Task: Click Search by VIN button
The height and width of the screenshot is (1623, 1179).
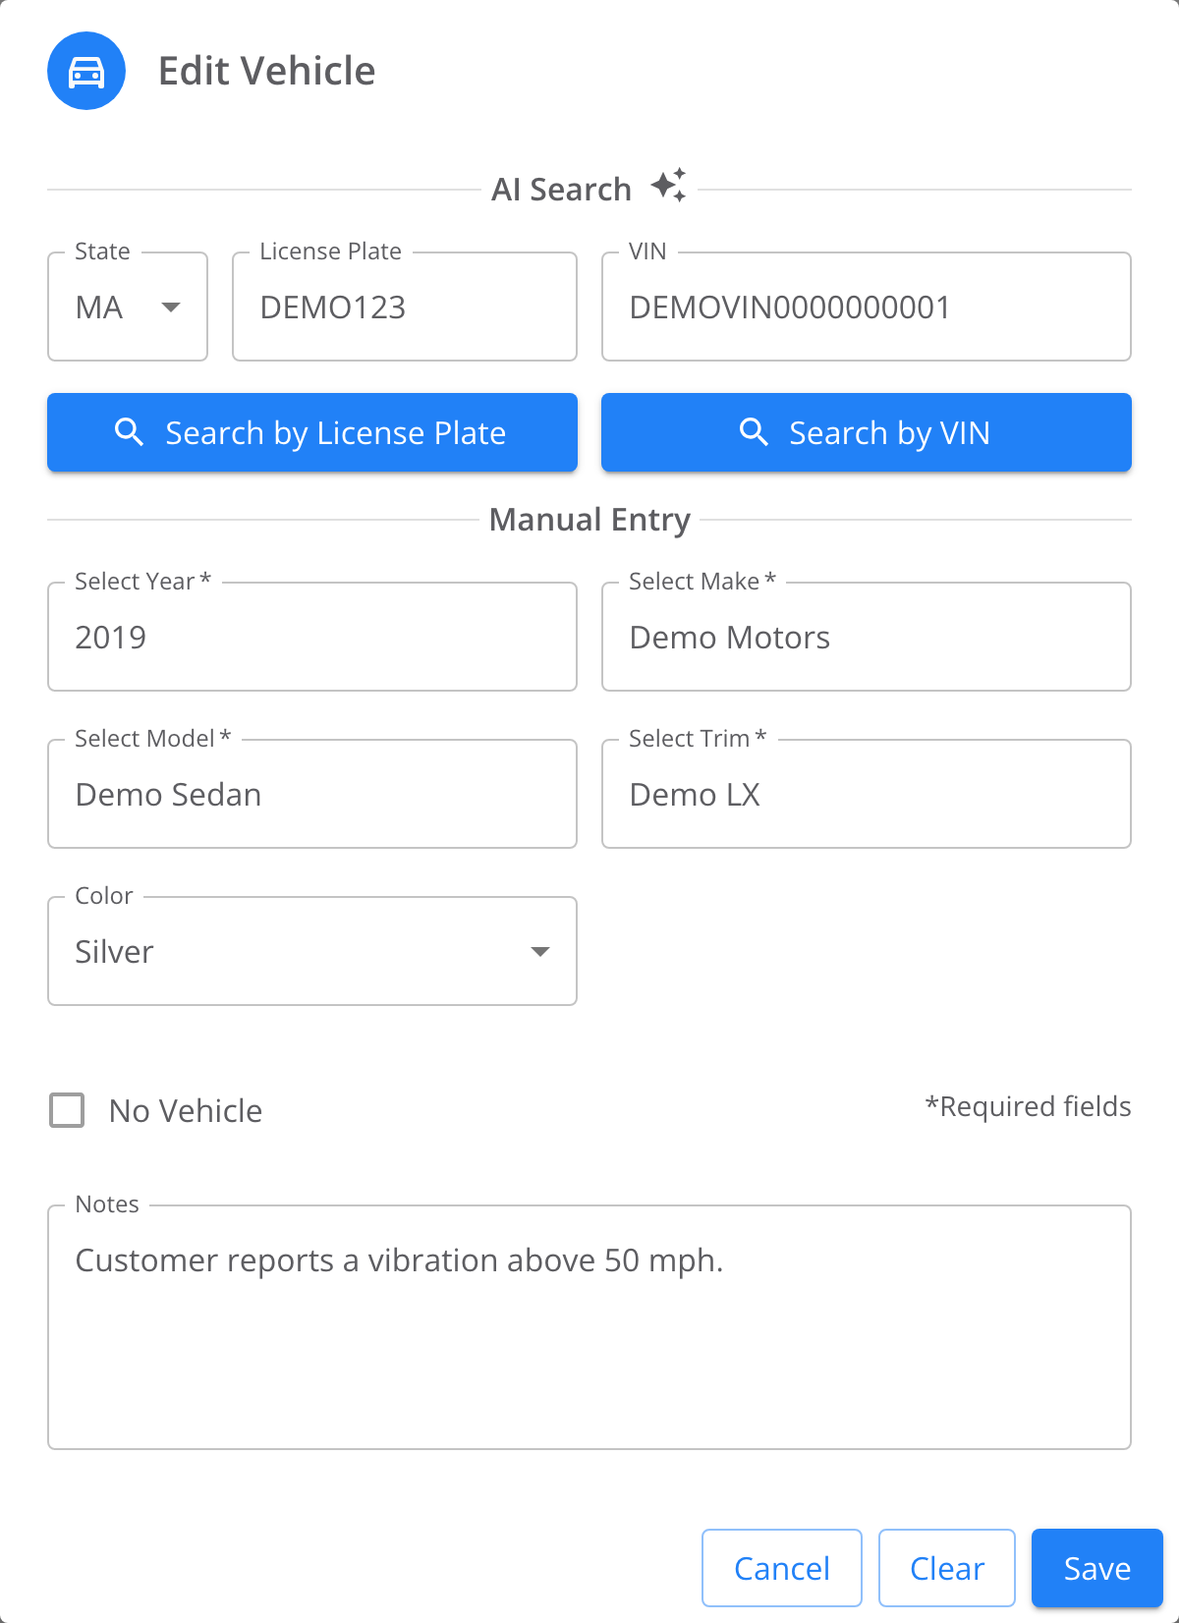Action: 867,432
